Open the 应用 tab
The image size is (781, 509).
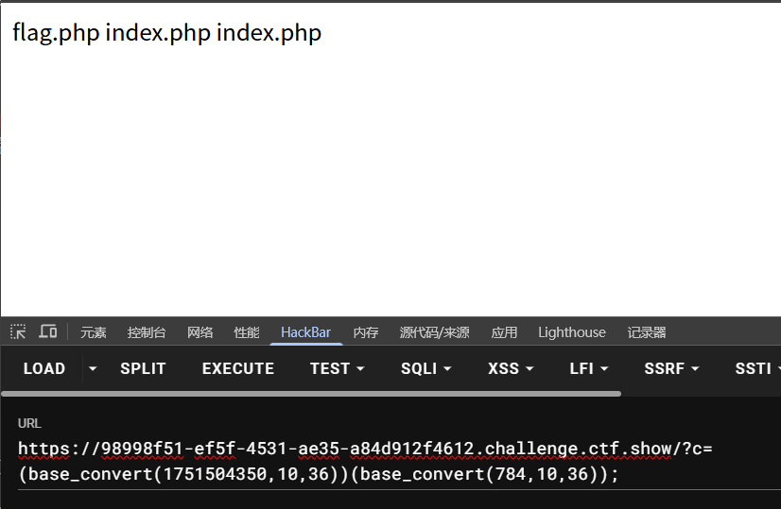[504, 332]
